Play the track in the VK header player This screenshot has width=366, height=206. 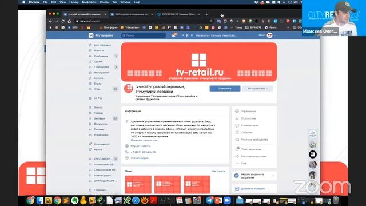coord(187,35)
